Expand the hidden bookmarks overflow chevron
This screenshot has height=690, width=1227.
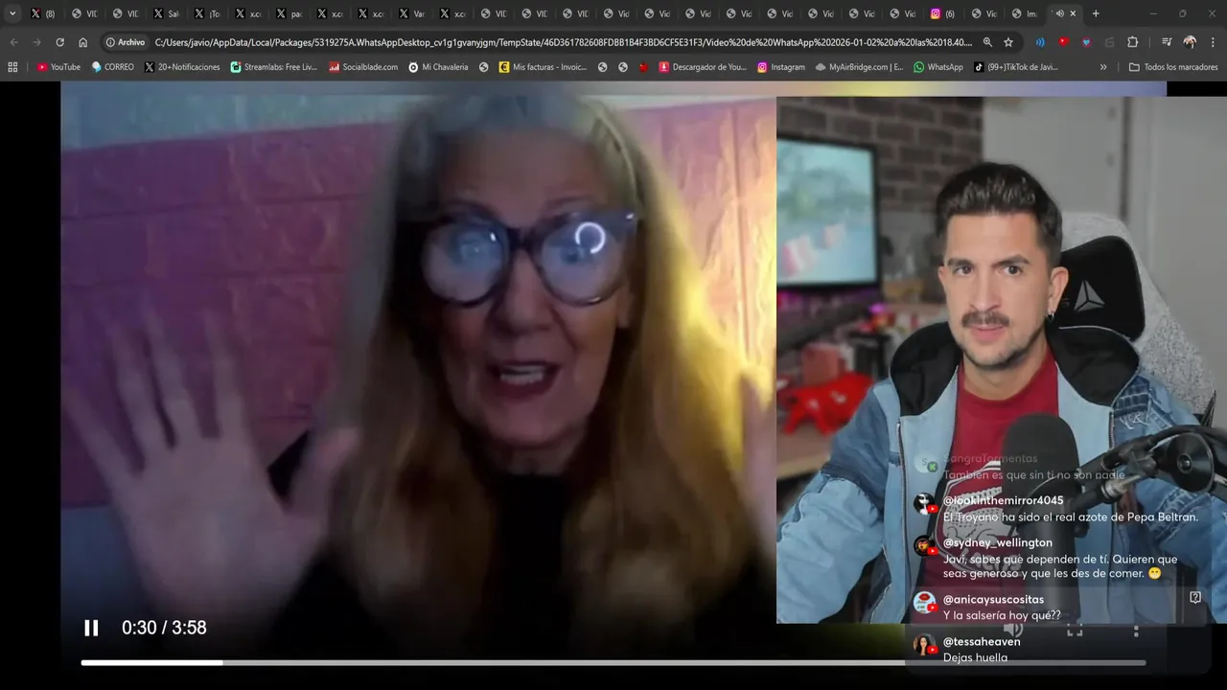pos(1103,67)
